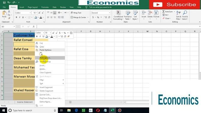Choose Insert Comment from context menu

coord(50,87)
